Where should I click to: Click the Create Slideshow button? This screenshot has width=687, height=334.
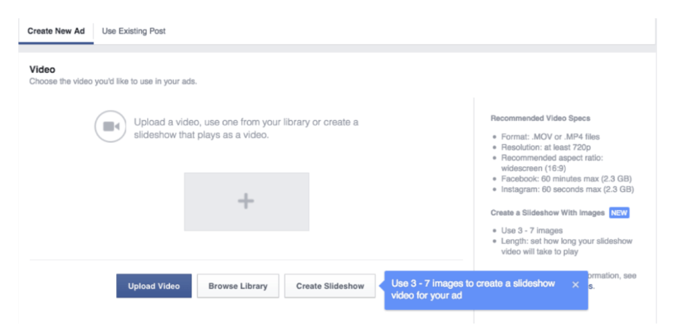(x=329, y=286)
